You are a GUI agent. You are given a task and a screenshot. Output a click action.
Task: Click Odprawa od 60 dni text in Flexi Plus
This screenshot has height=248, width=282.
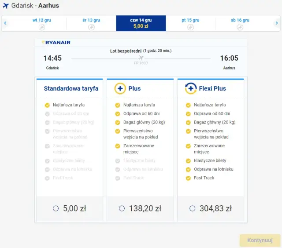(212, 113)
